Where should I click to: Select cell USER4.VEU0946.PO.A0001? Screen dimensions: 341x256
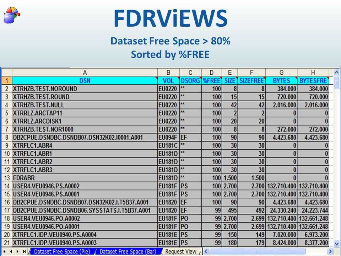pyautogui.click(x=85, y=226)
